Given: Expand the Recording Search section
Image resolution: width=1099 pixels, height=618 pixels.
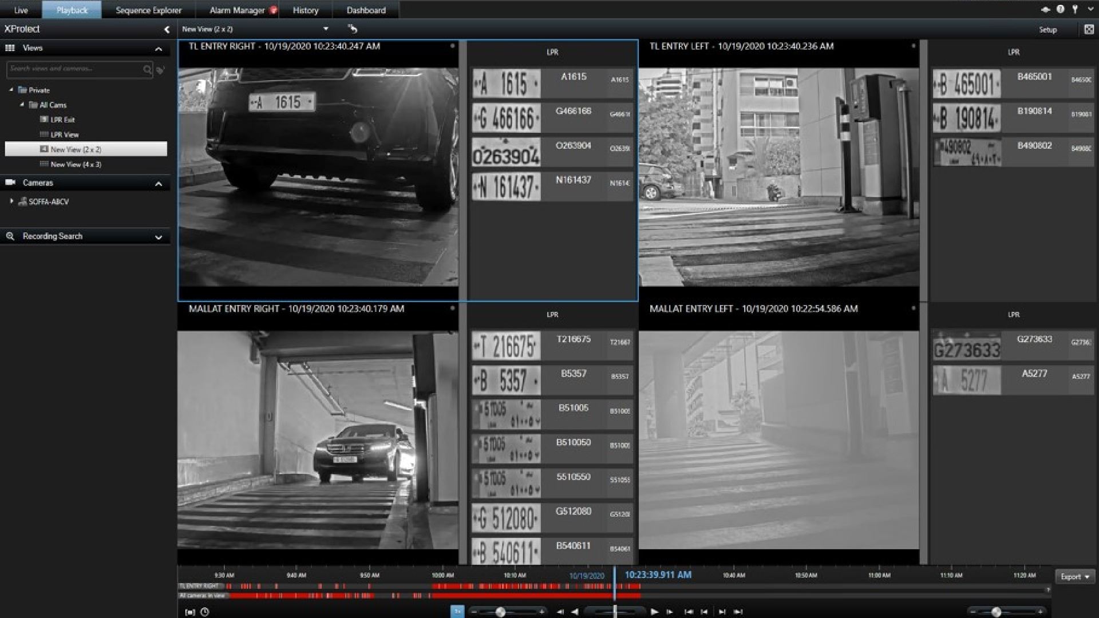Looking at the screenshot, I should [159, 237].
